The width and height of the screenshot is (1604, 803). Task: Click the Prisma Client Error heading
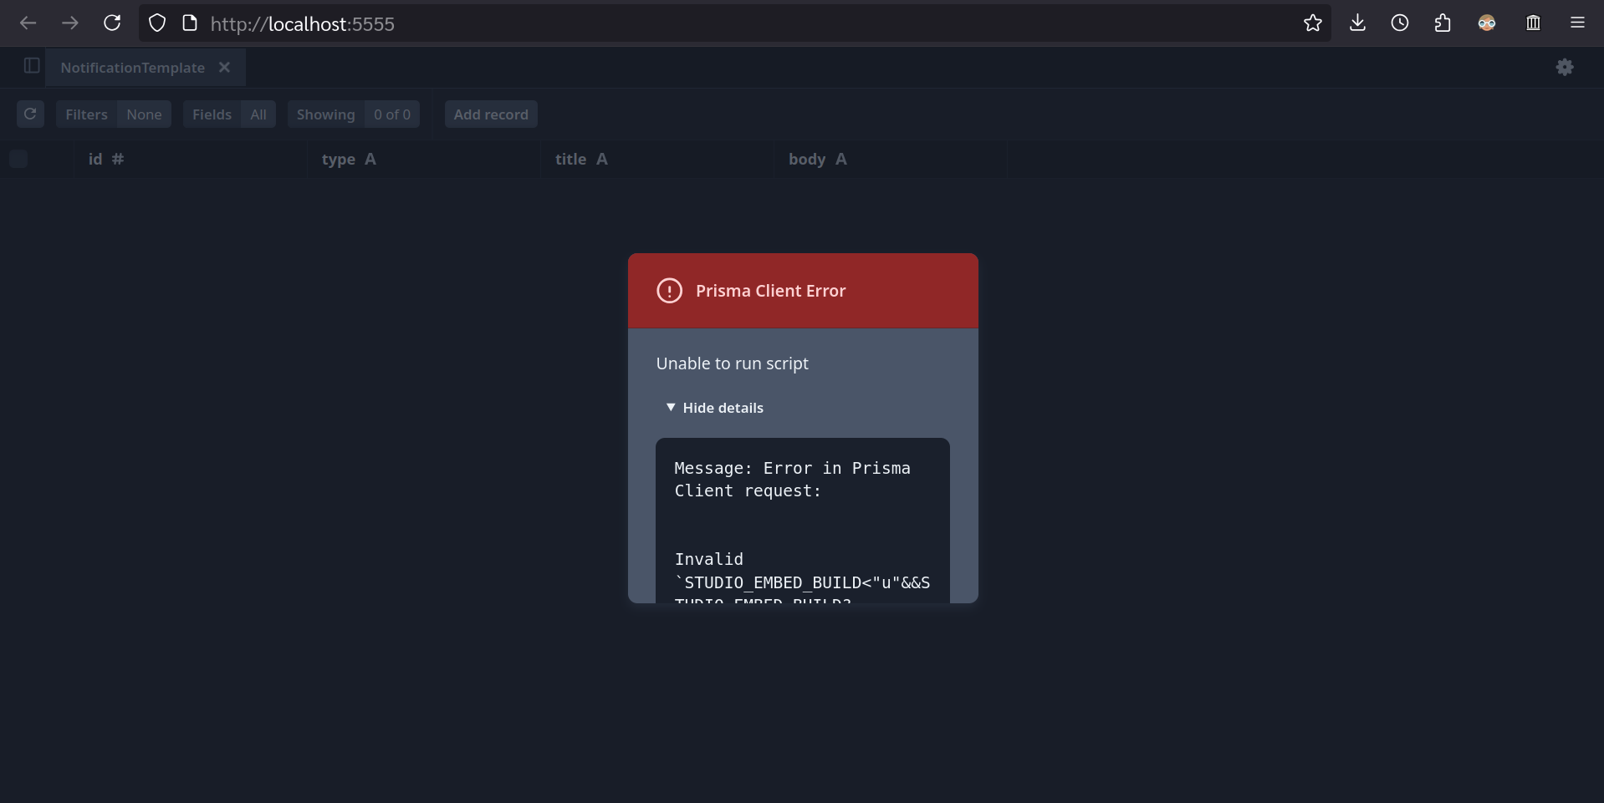[x=770, y=291]
